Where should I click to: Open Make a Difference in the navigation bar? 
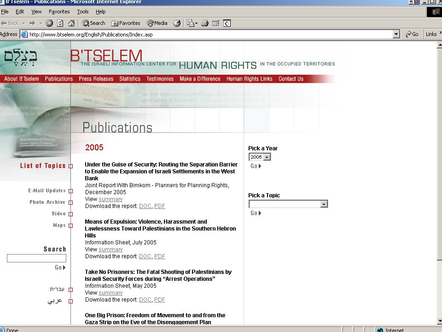[200, 79]
